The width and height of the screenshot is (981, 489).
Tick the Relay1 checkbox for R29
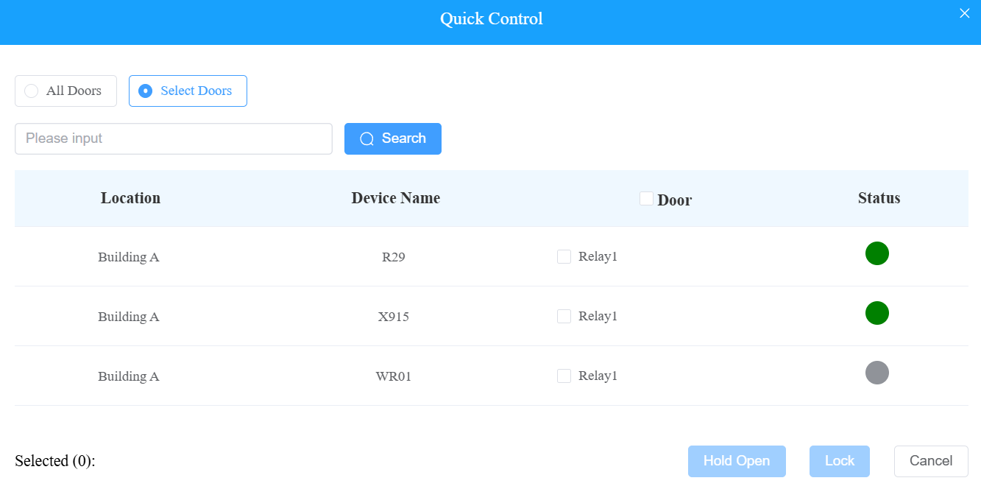(x=564, y=256)
